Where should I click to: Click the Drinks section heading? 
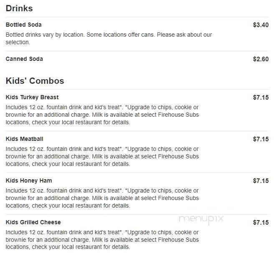point(19,8)
